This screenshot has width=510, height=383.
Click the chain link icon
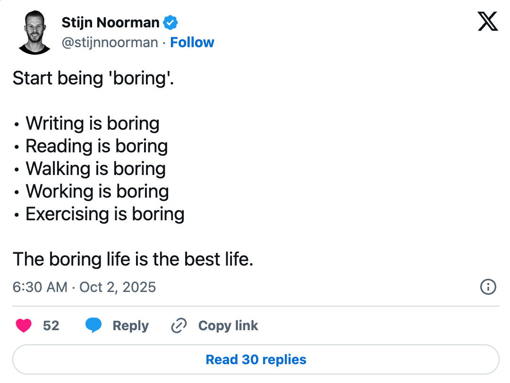click(x=179, y=325)
